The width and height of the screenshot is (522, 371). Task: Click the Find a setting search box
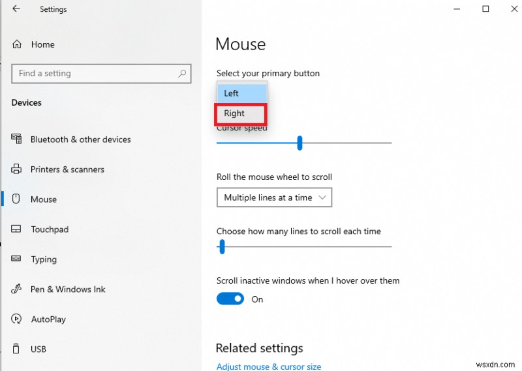coord(101,74)
